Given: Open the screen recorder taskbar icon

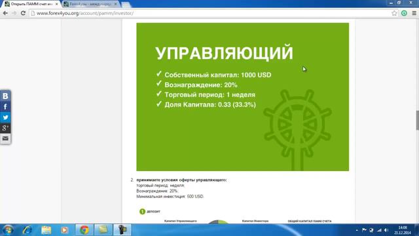Looking at the screenshot, I should 122,230.
